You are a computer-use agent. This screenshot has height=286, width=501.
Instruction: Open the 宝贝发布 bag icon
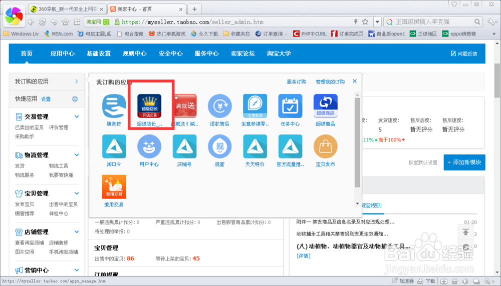[325, 146]
